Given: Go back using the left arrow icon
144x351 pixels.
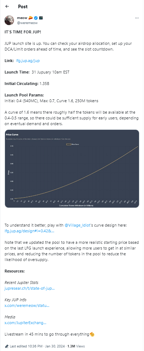Looking at the screenshot, I should click(x=7, y=6).
